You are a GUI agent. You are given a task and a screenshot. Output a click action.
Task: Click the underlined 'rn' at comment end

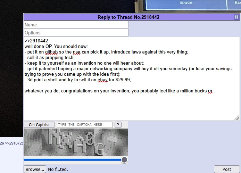210,91
